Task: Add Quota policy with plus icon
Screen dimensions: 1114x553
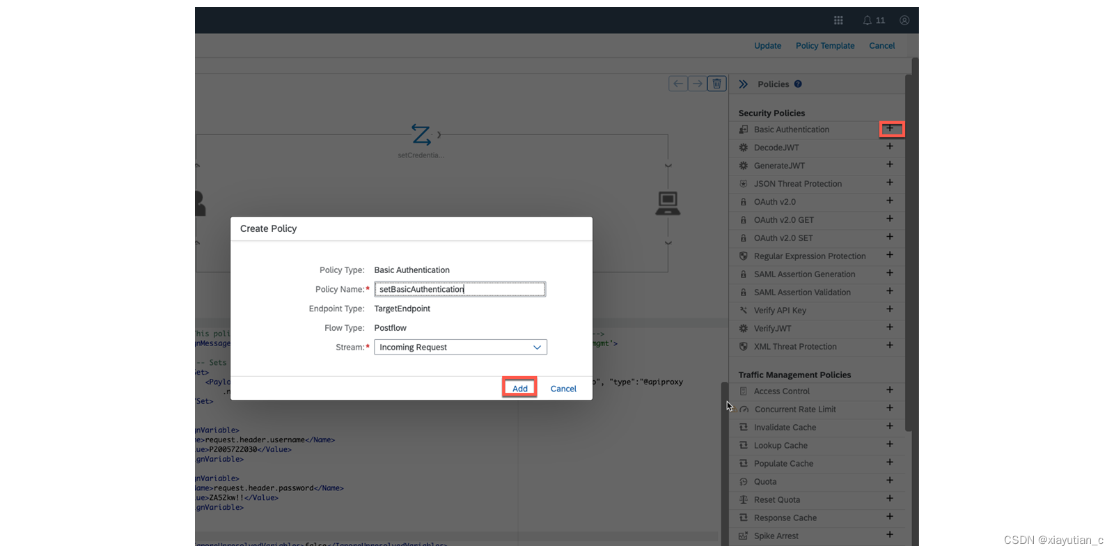Action: coord(890,481)
